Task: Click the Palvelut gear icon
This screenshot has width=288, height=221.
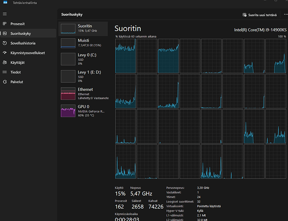Action: 5,82
